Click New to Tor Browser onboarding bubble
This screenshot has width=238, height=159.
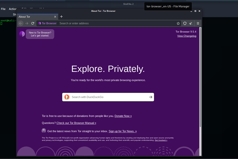[40, 34]
